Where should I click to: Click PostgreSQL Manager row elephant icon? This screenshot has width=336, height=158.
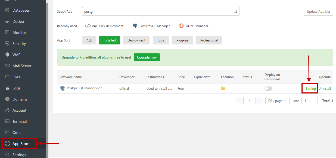pos(63,88)
